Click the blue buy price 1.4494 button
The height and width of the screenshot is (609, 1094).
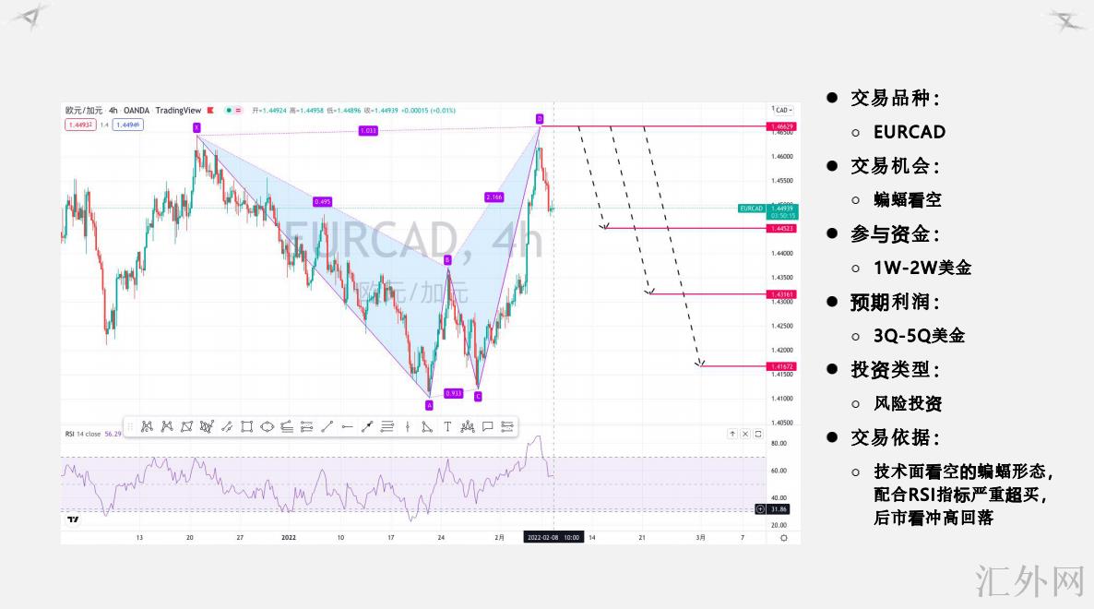(126, 125)
